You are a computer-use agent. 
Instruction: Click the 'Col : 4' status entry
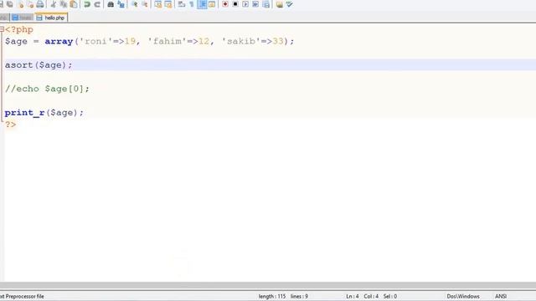point(371,296)
